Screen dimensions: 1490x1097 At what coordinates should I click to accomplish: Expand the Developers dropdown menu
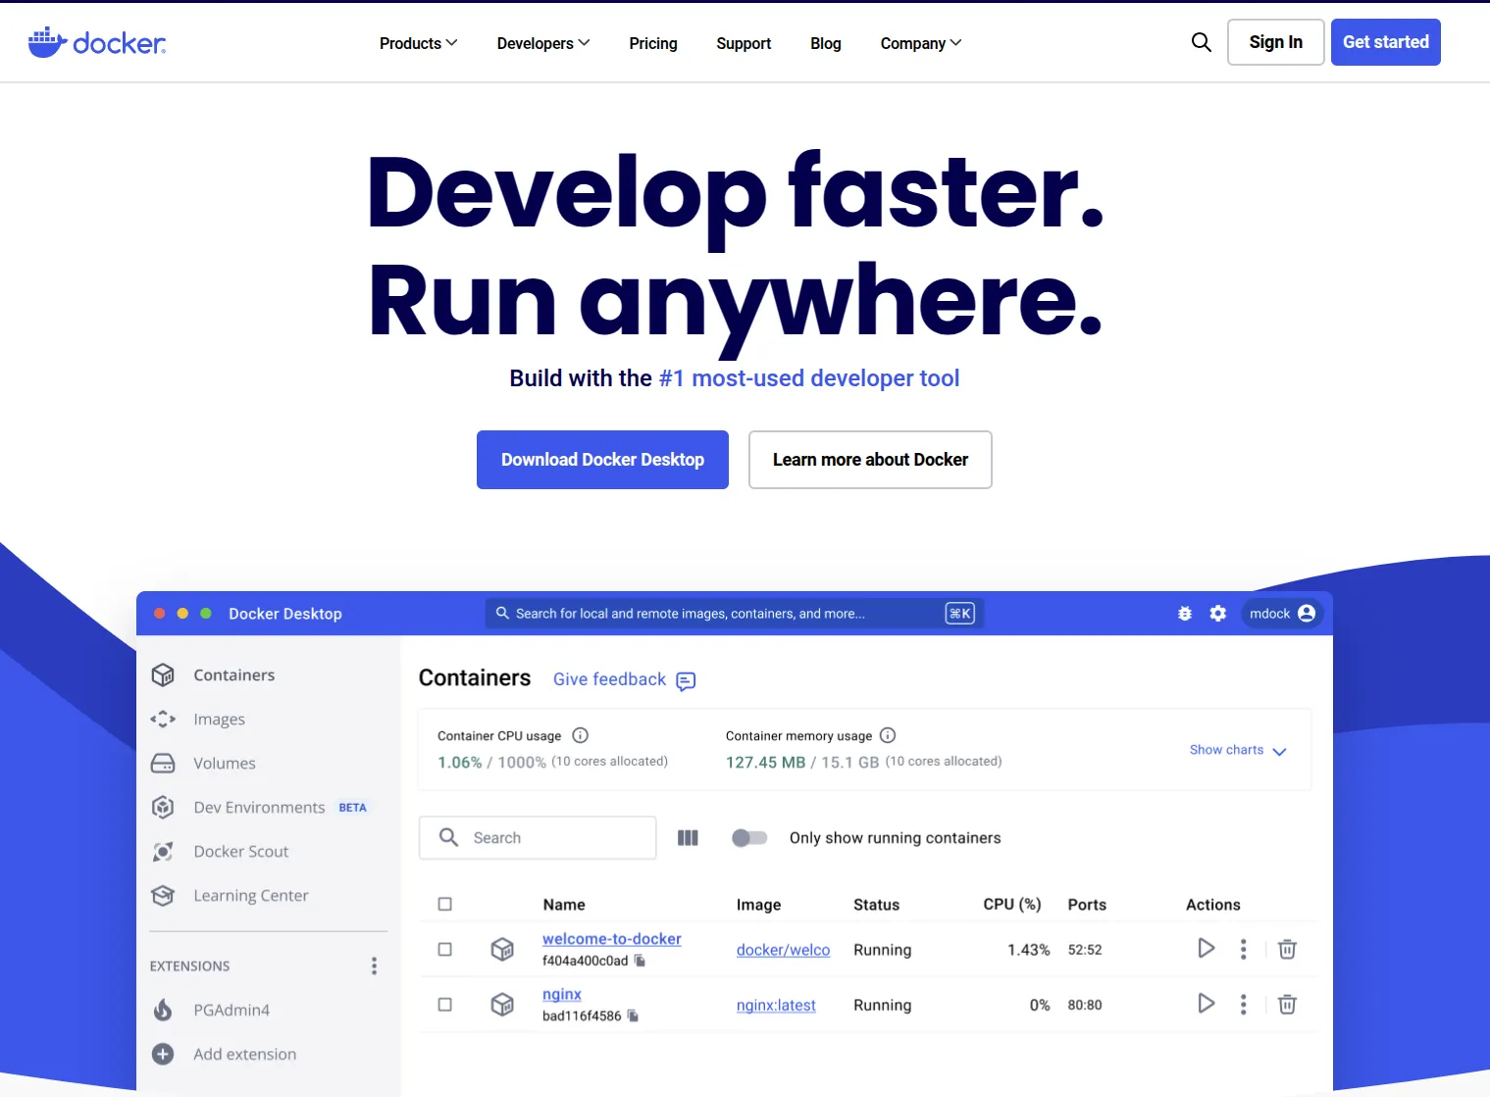(x=543, y=43)
